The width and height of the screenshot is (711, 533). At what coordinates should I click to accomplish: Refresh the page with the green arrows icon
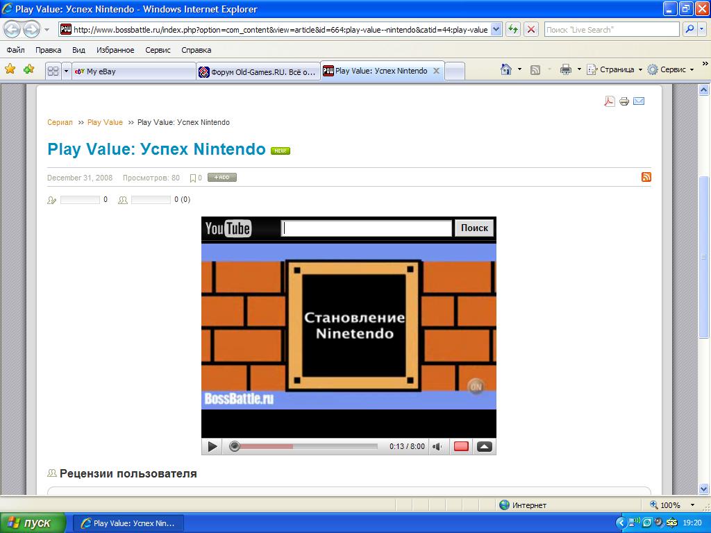(513, 30)
